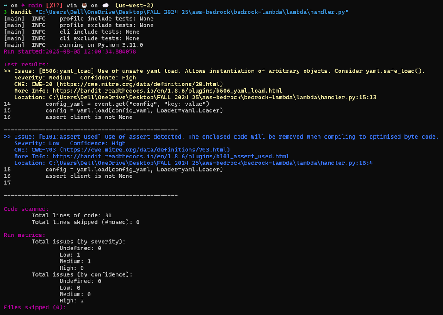The height and width of the screenshot is (315, 443).
Task: Click the '[X!?]' git status indicator
Action: point(54,6)
